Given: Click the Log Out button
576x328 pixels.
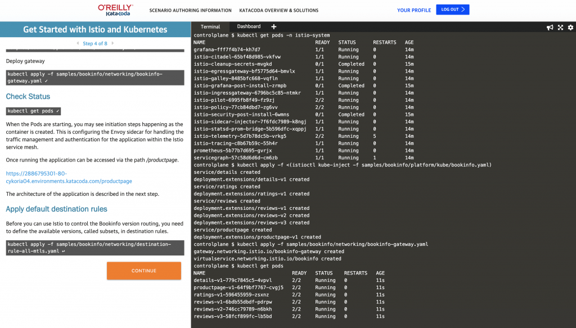Looking at the screenshot, I should coord(453,10).
